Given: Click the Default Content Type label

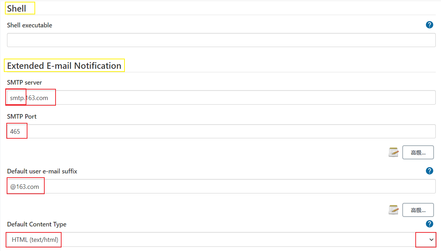Looking at the screenshot, I should (x=37, y=224).
